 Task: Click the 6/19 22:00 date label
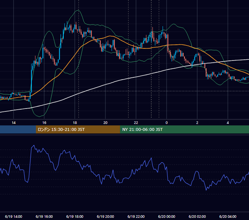tap(136, 216)
